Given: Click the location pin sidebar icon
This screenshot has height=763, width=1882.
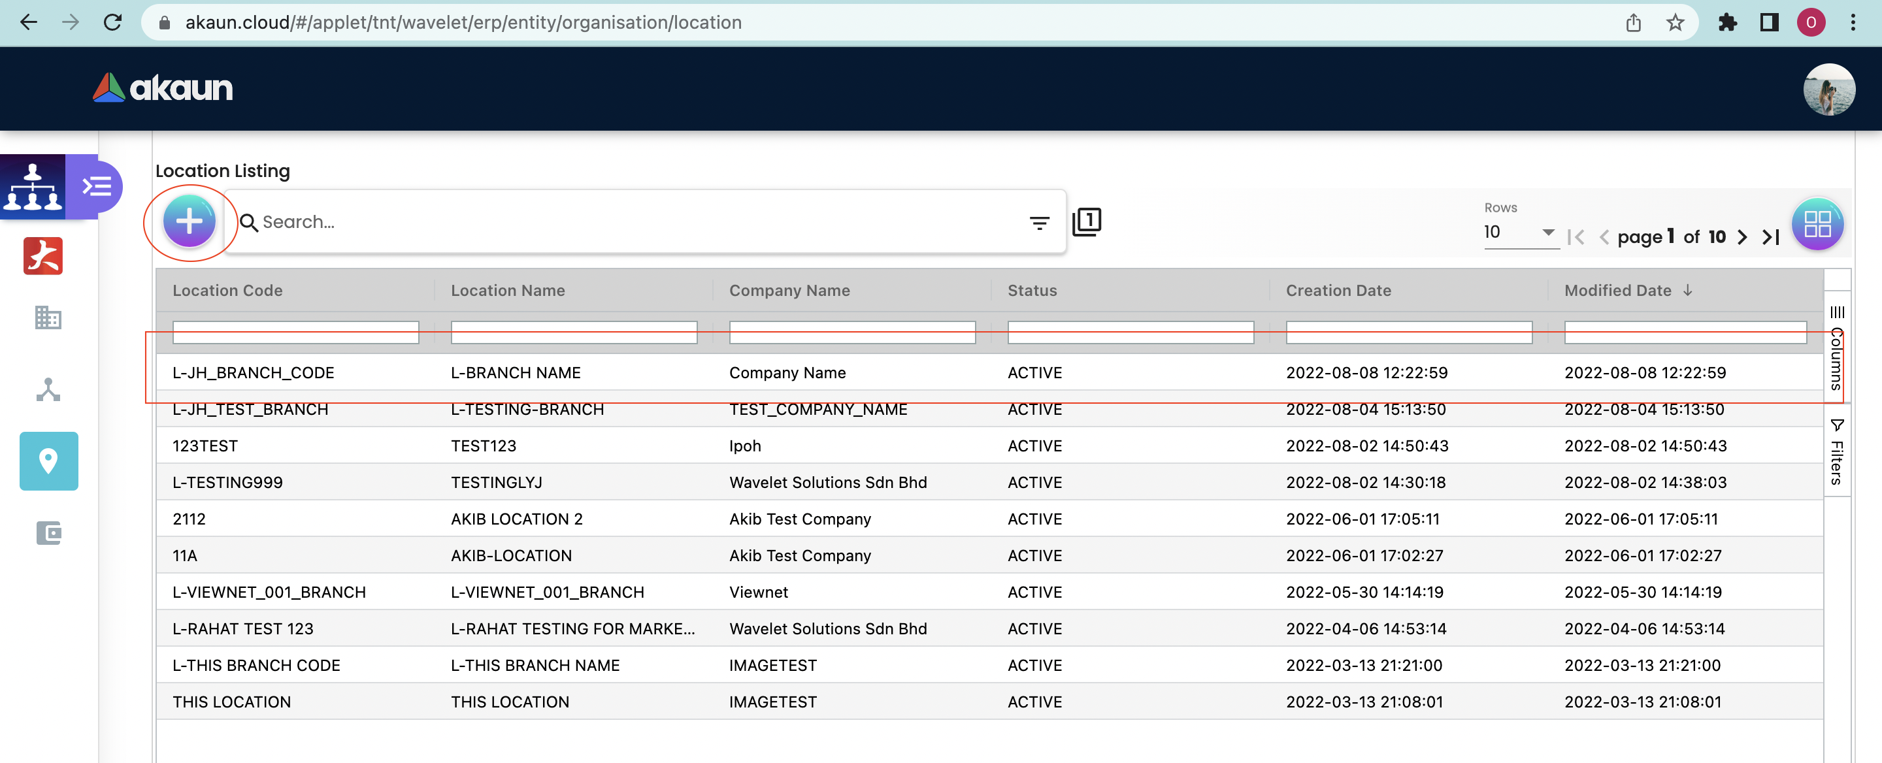Looking at the screenshot, I should pos(48,461).
